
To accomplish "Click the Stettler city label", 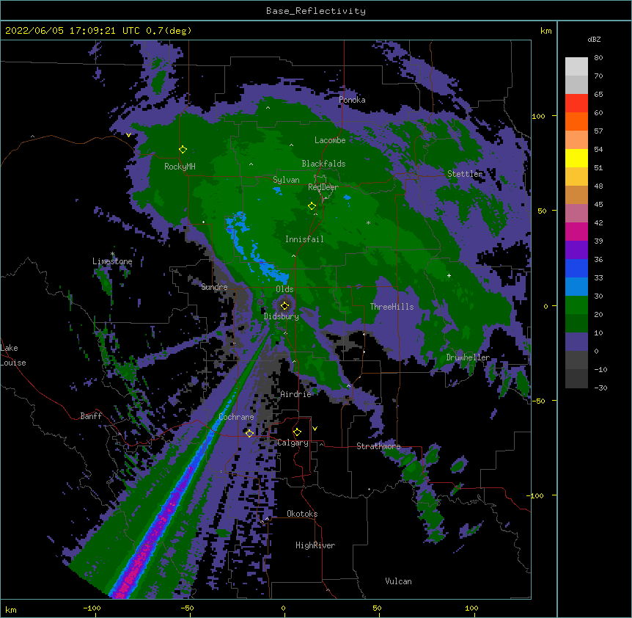I will pyautogui.click(x=465, y=174).
